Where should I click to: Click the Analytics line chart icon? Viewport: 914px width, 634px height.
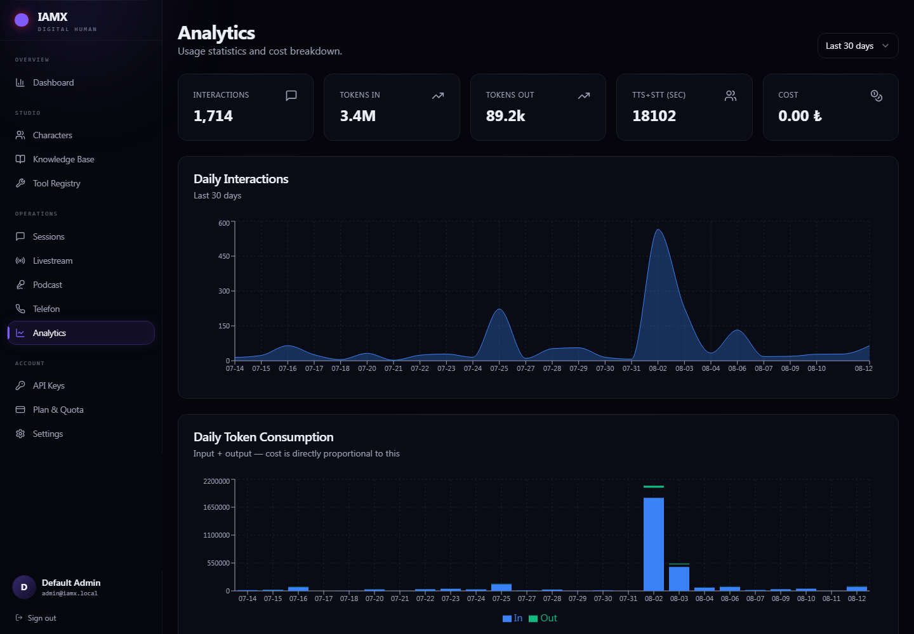20,333
